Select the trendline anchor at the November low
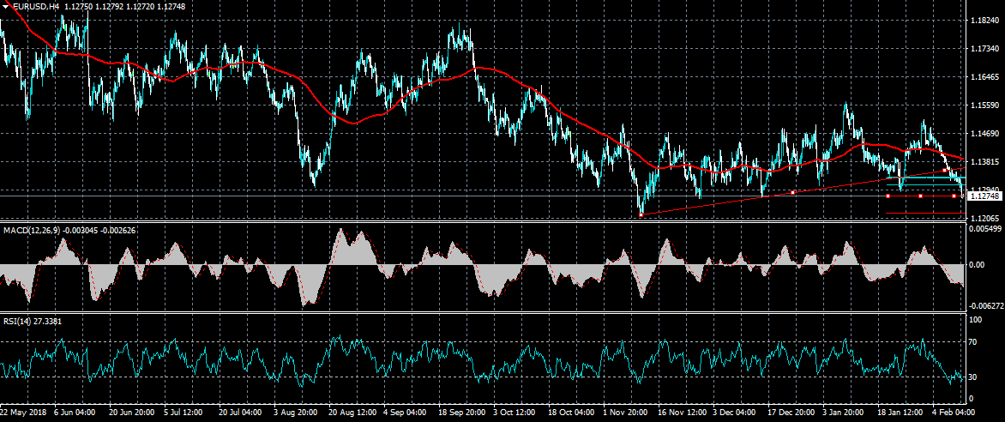Image resolution: width=1005 pixels, height=422 pixels. click(x=641, y=214)
